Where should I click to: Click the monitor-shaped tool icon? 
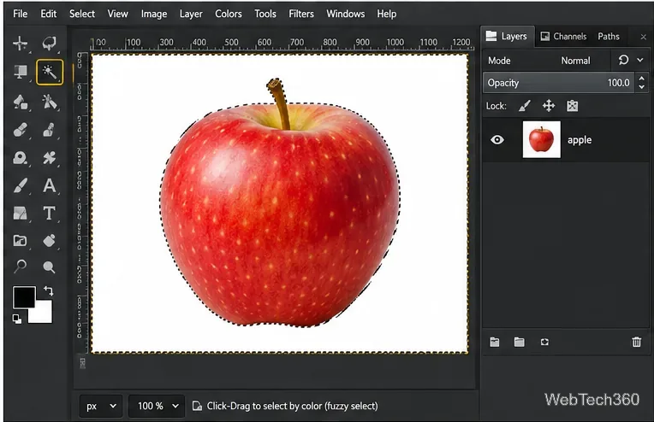(x=20, y=72)
